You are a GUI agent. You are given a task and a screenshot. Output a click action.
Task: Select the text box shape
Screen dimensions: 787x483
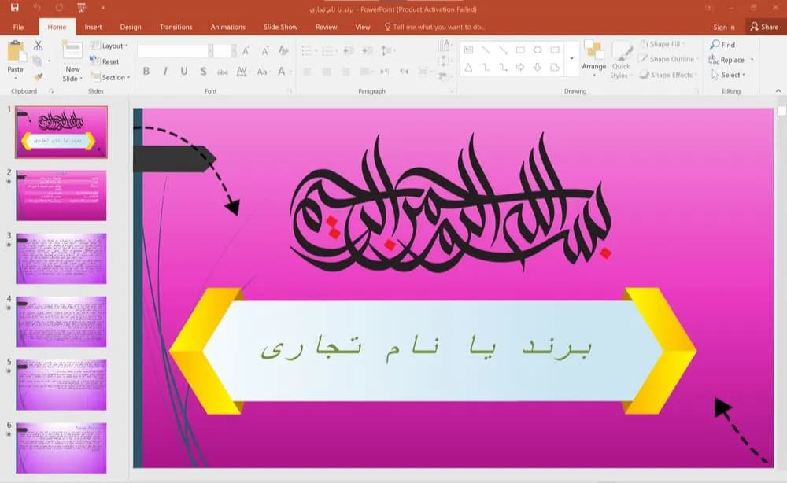(469, 50)
